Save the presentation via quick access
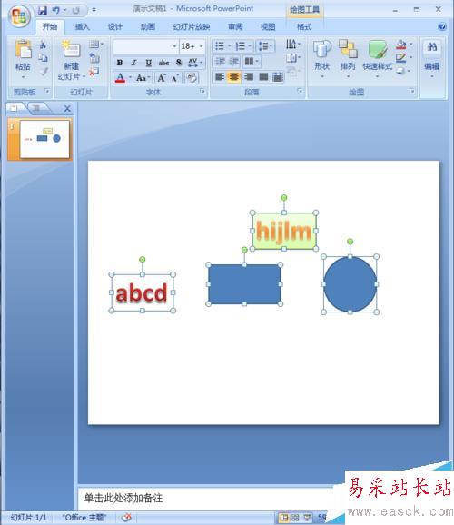Screen dimensions: 454x525 (x=43, y=10)
